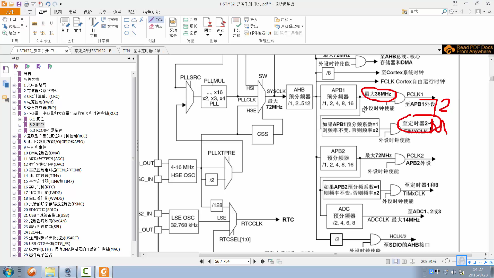Send comments via email FDF
The image size is (494, 278).
(x=258, y=33)
